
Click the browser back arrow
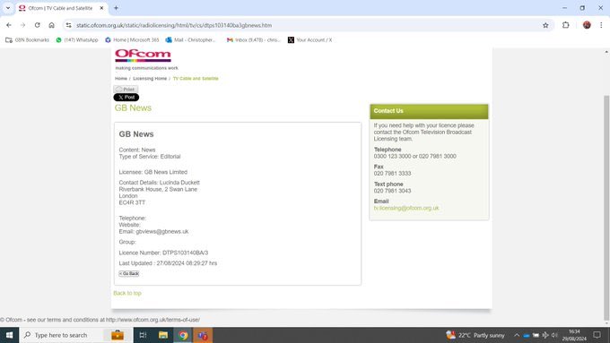coord(9,25)
